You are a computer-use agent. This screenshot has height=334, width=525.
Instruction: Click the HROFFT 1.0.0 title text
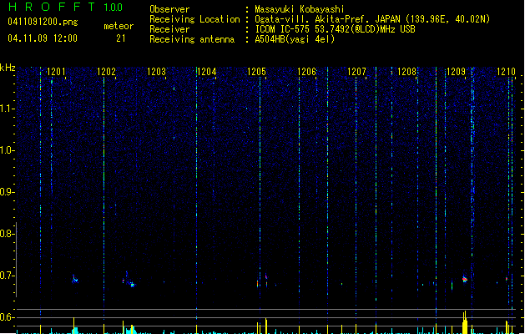(66, 7)
